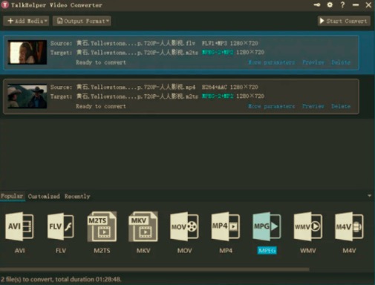
Task: Click the format list horizontal scrollbar
Action: click(154, 269)
